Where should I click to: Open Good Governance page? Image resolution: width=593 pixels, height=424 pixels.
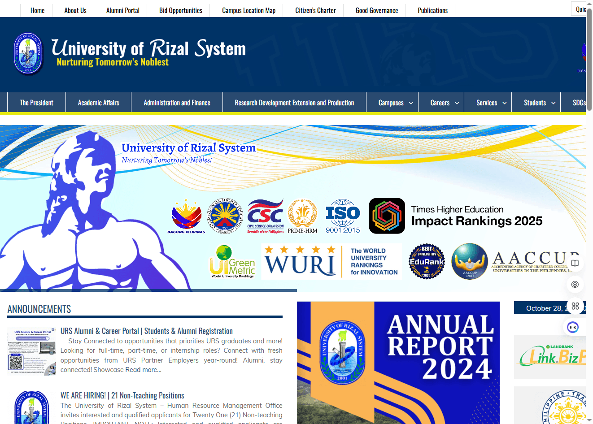[x=377, y=10]
